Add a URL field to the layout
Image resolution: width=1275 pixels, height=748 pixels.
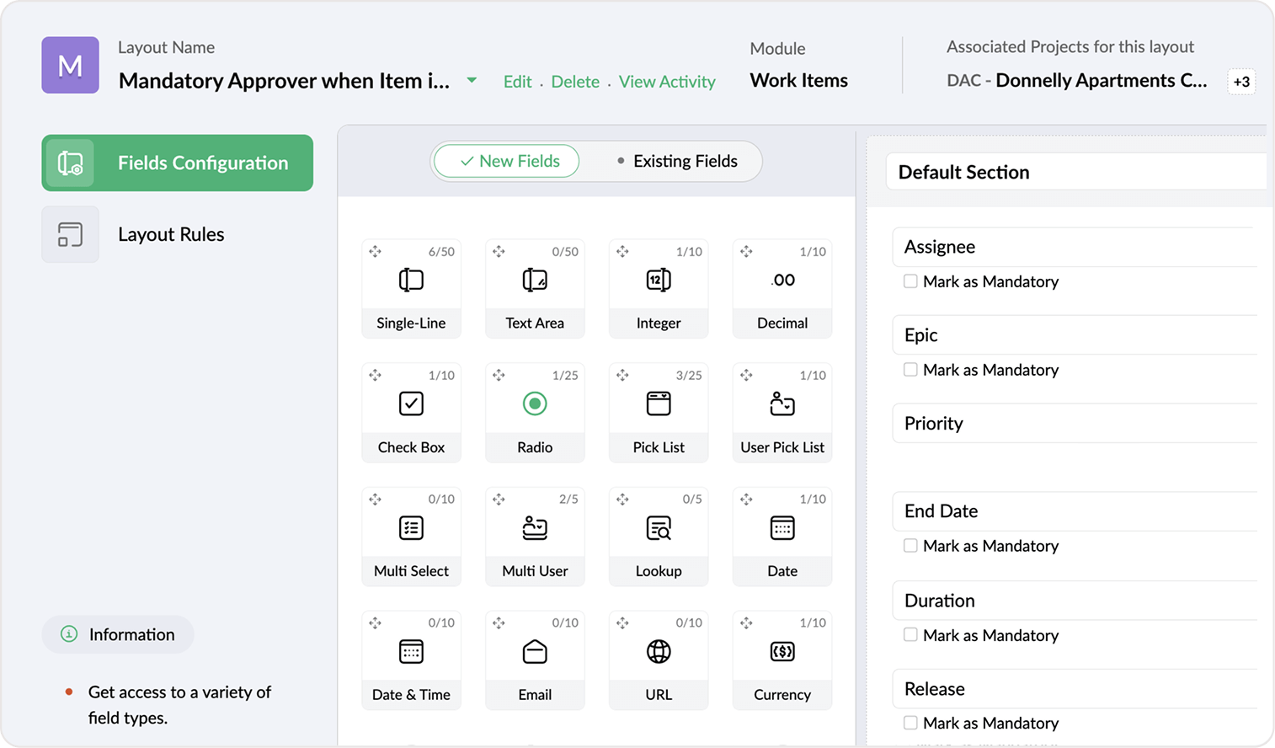[659, 651]
